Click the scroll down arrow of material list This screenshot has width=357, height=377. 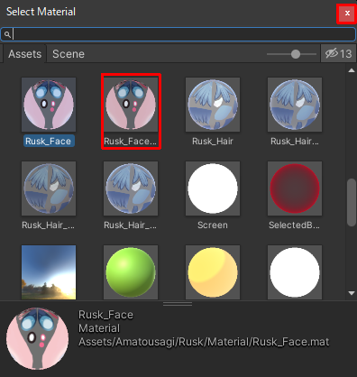[352, 293]
